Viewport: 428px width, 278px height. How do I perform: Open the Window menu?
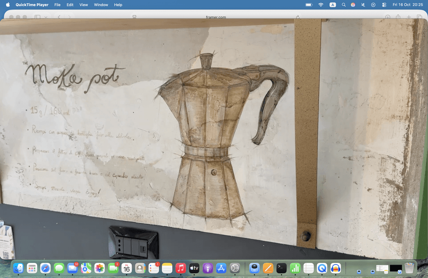(x=101, y=5)
